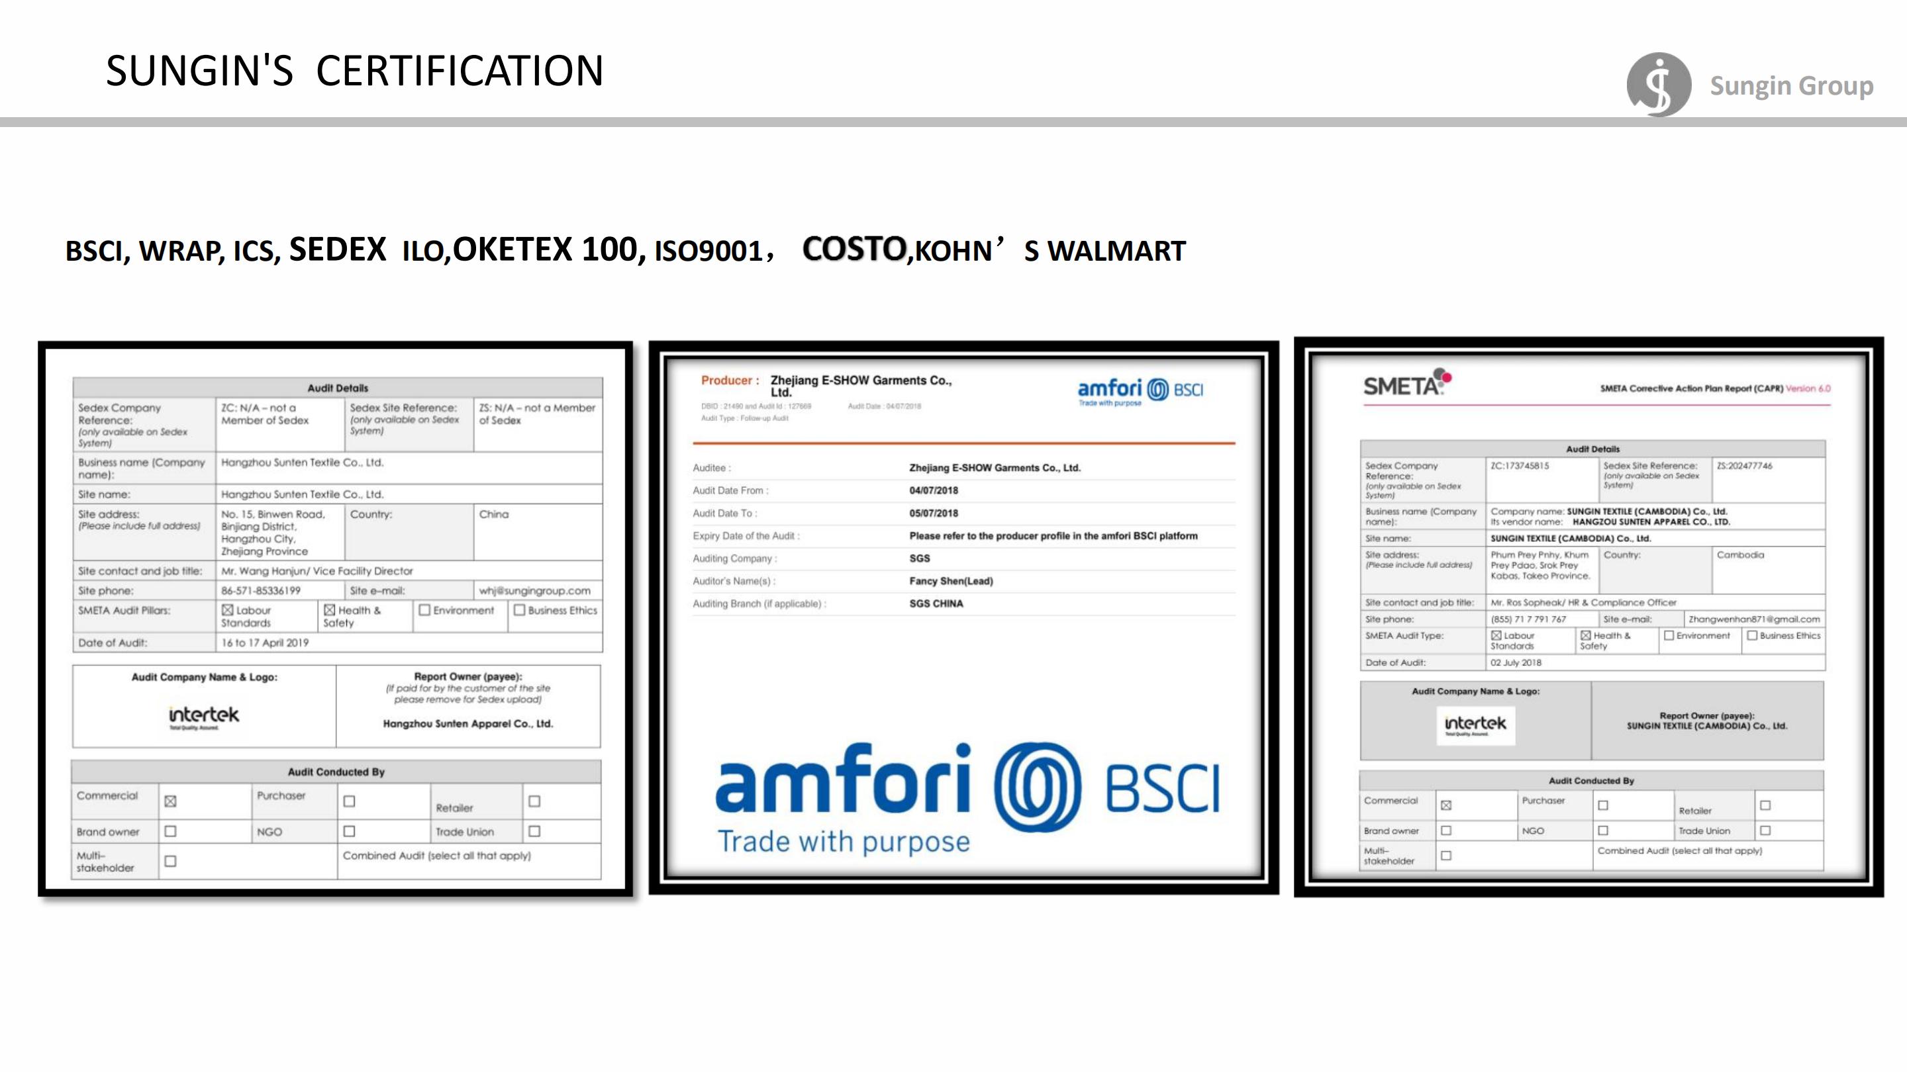Click the Audit Date To value 05/07/2018

click(934, 514)
